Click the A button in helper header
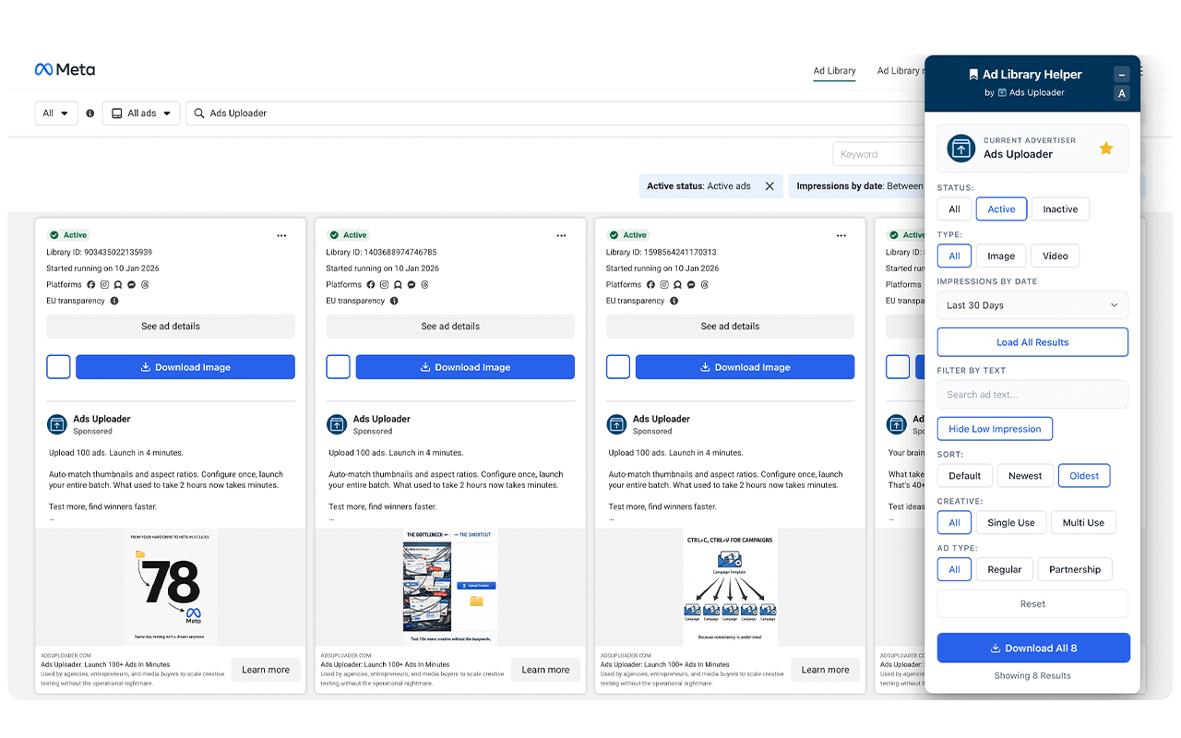Screen dimensions: 1181x738 1122,93
